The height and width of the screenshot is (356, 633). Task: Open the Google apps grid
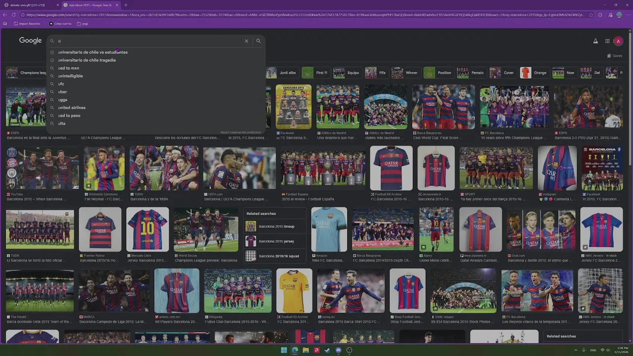[x=607, y=41]
